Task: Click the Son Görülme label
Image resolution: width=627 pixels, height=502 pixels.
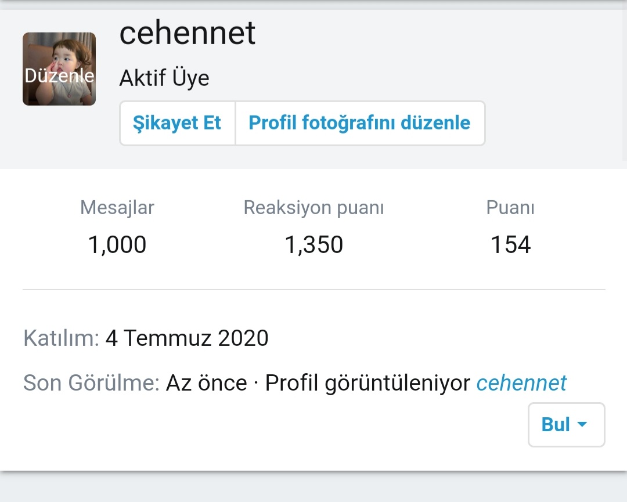Action: click(91, 383)
